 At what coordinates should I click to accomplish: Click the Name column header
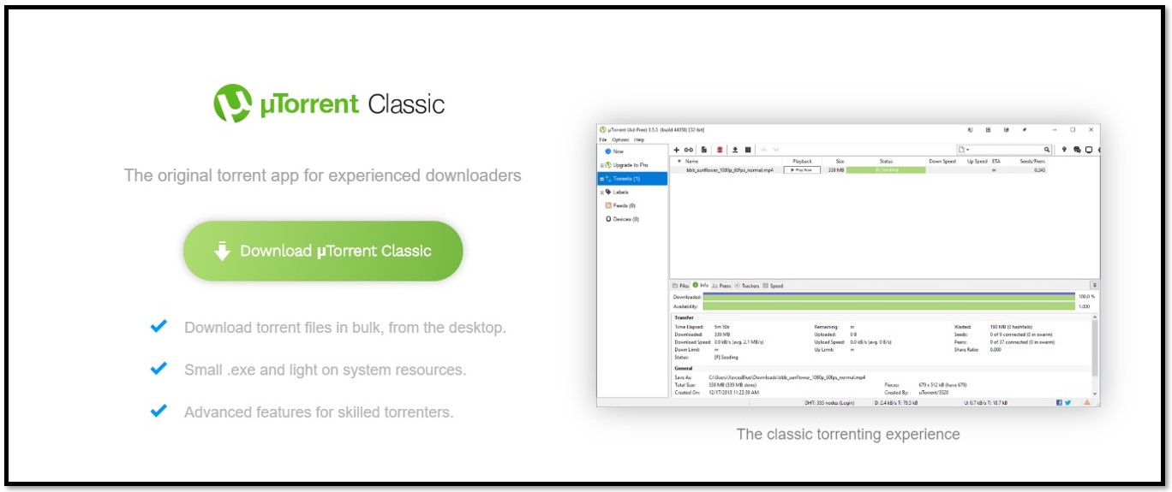tap(691, 161)
